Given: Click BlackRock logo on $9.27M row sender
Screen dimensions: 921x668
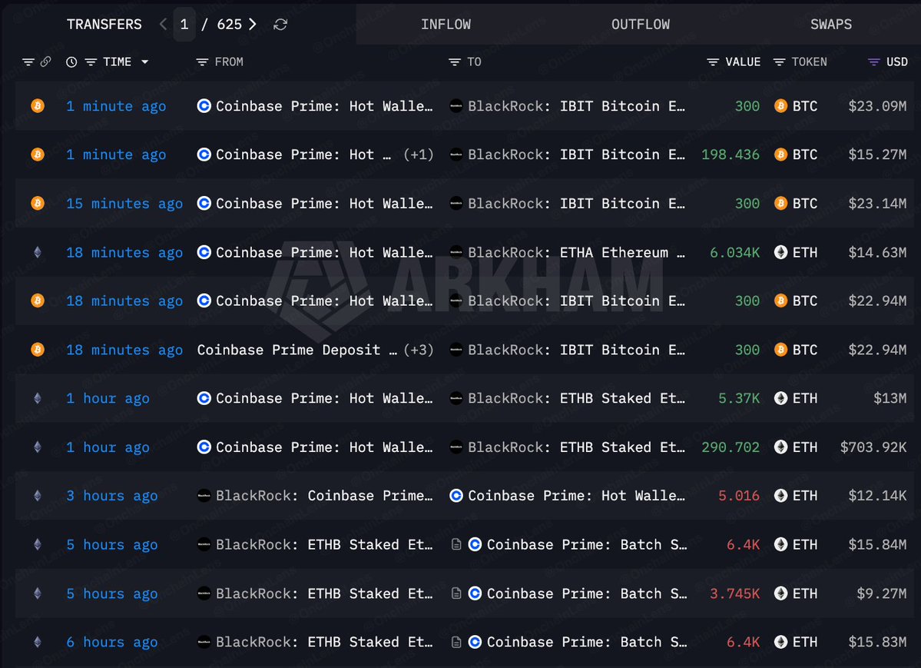Looking at the screenshot, I should pos(204,593).
